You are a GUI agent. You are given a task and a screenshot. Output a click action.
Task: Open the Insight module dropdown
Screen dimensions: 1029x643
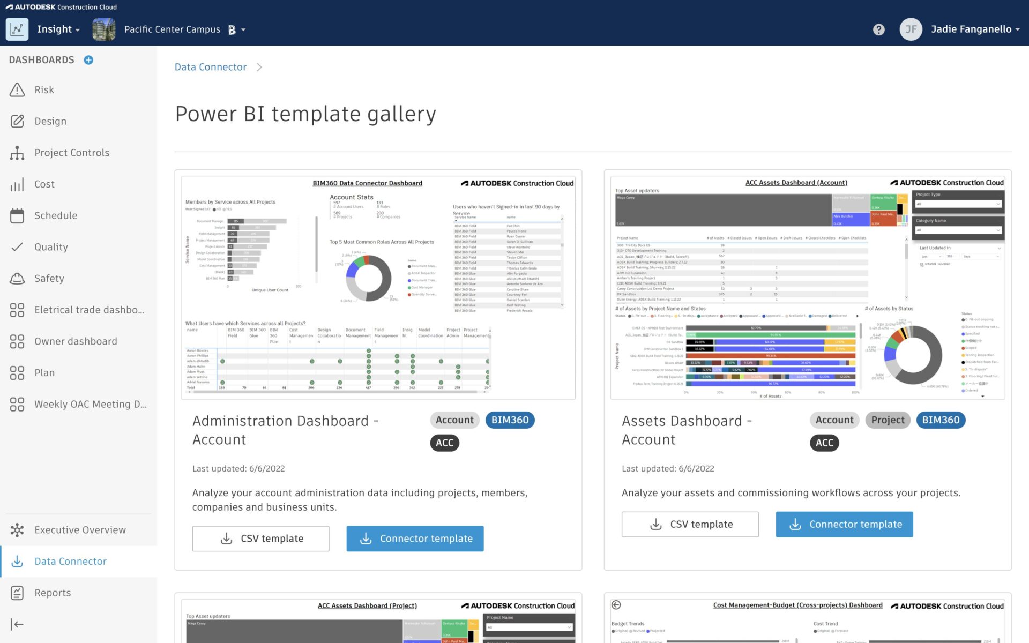58,29
